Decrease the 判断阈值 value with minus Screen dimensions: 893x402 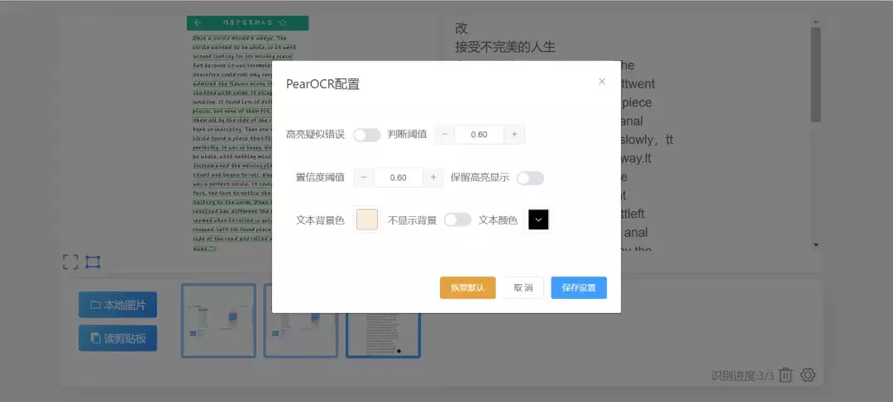click(x=444, y=135)
